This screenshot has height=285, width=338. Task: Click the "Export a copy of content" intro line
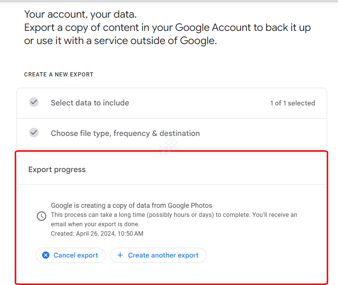coord(167,28)
